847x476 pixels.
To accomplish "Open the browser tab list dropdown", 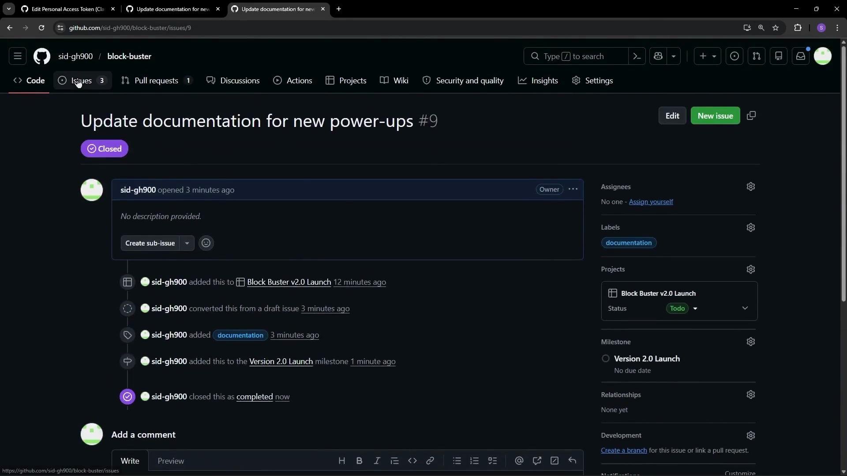I will point(8,9).
